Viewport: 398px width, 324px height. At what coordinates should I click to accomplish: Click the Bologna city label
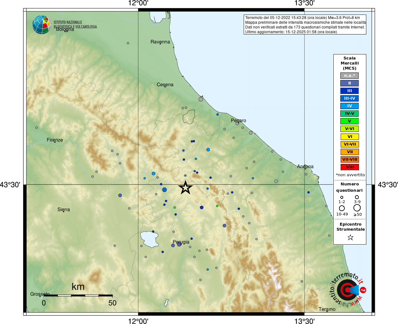[x=65, y=29]
